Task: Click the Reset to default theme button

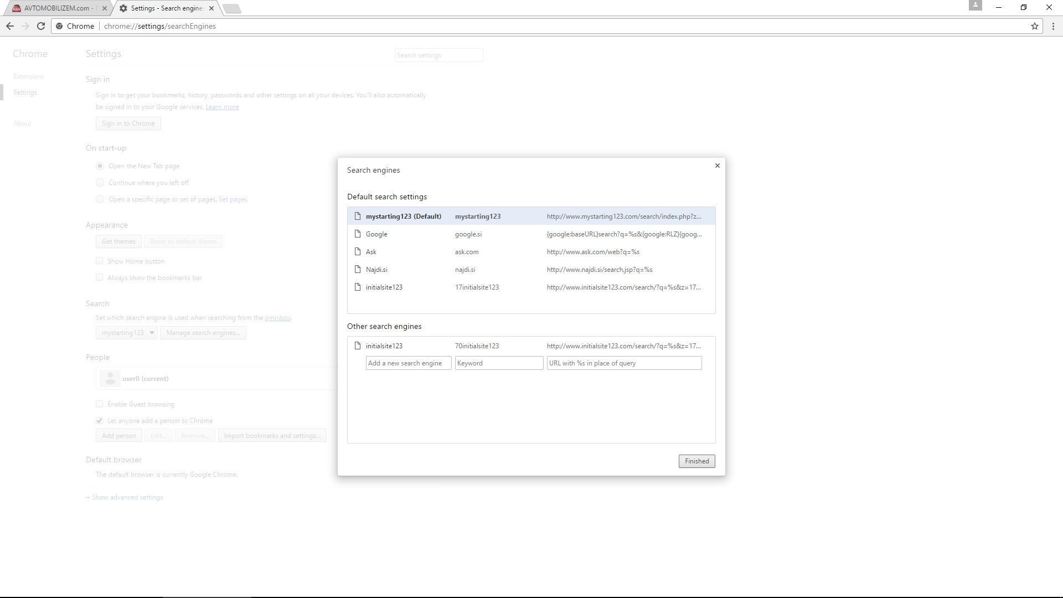Action: (183, 241)
